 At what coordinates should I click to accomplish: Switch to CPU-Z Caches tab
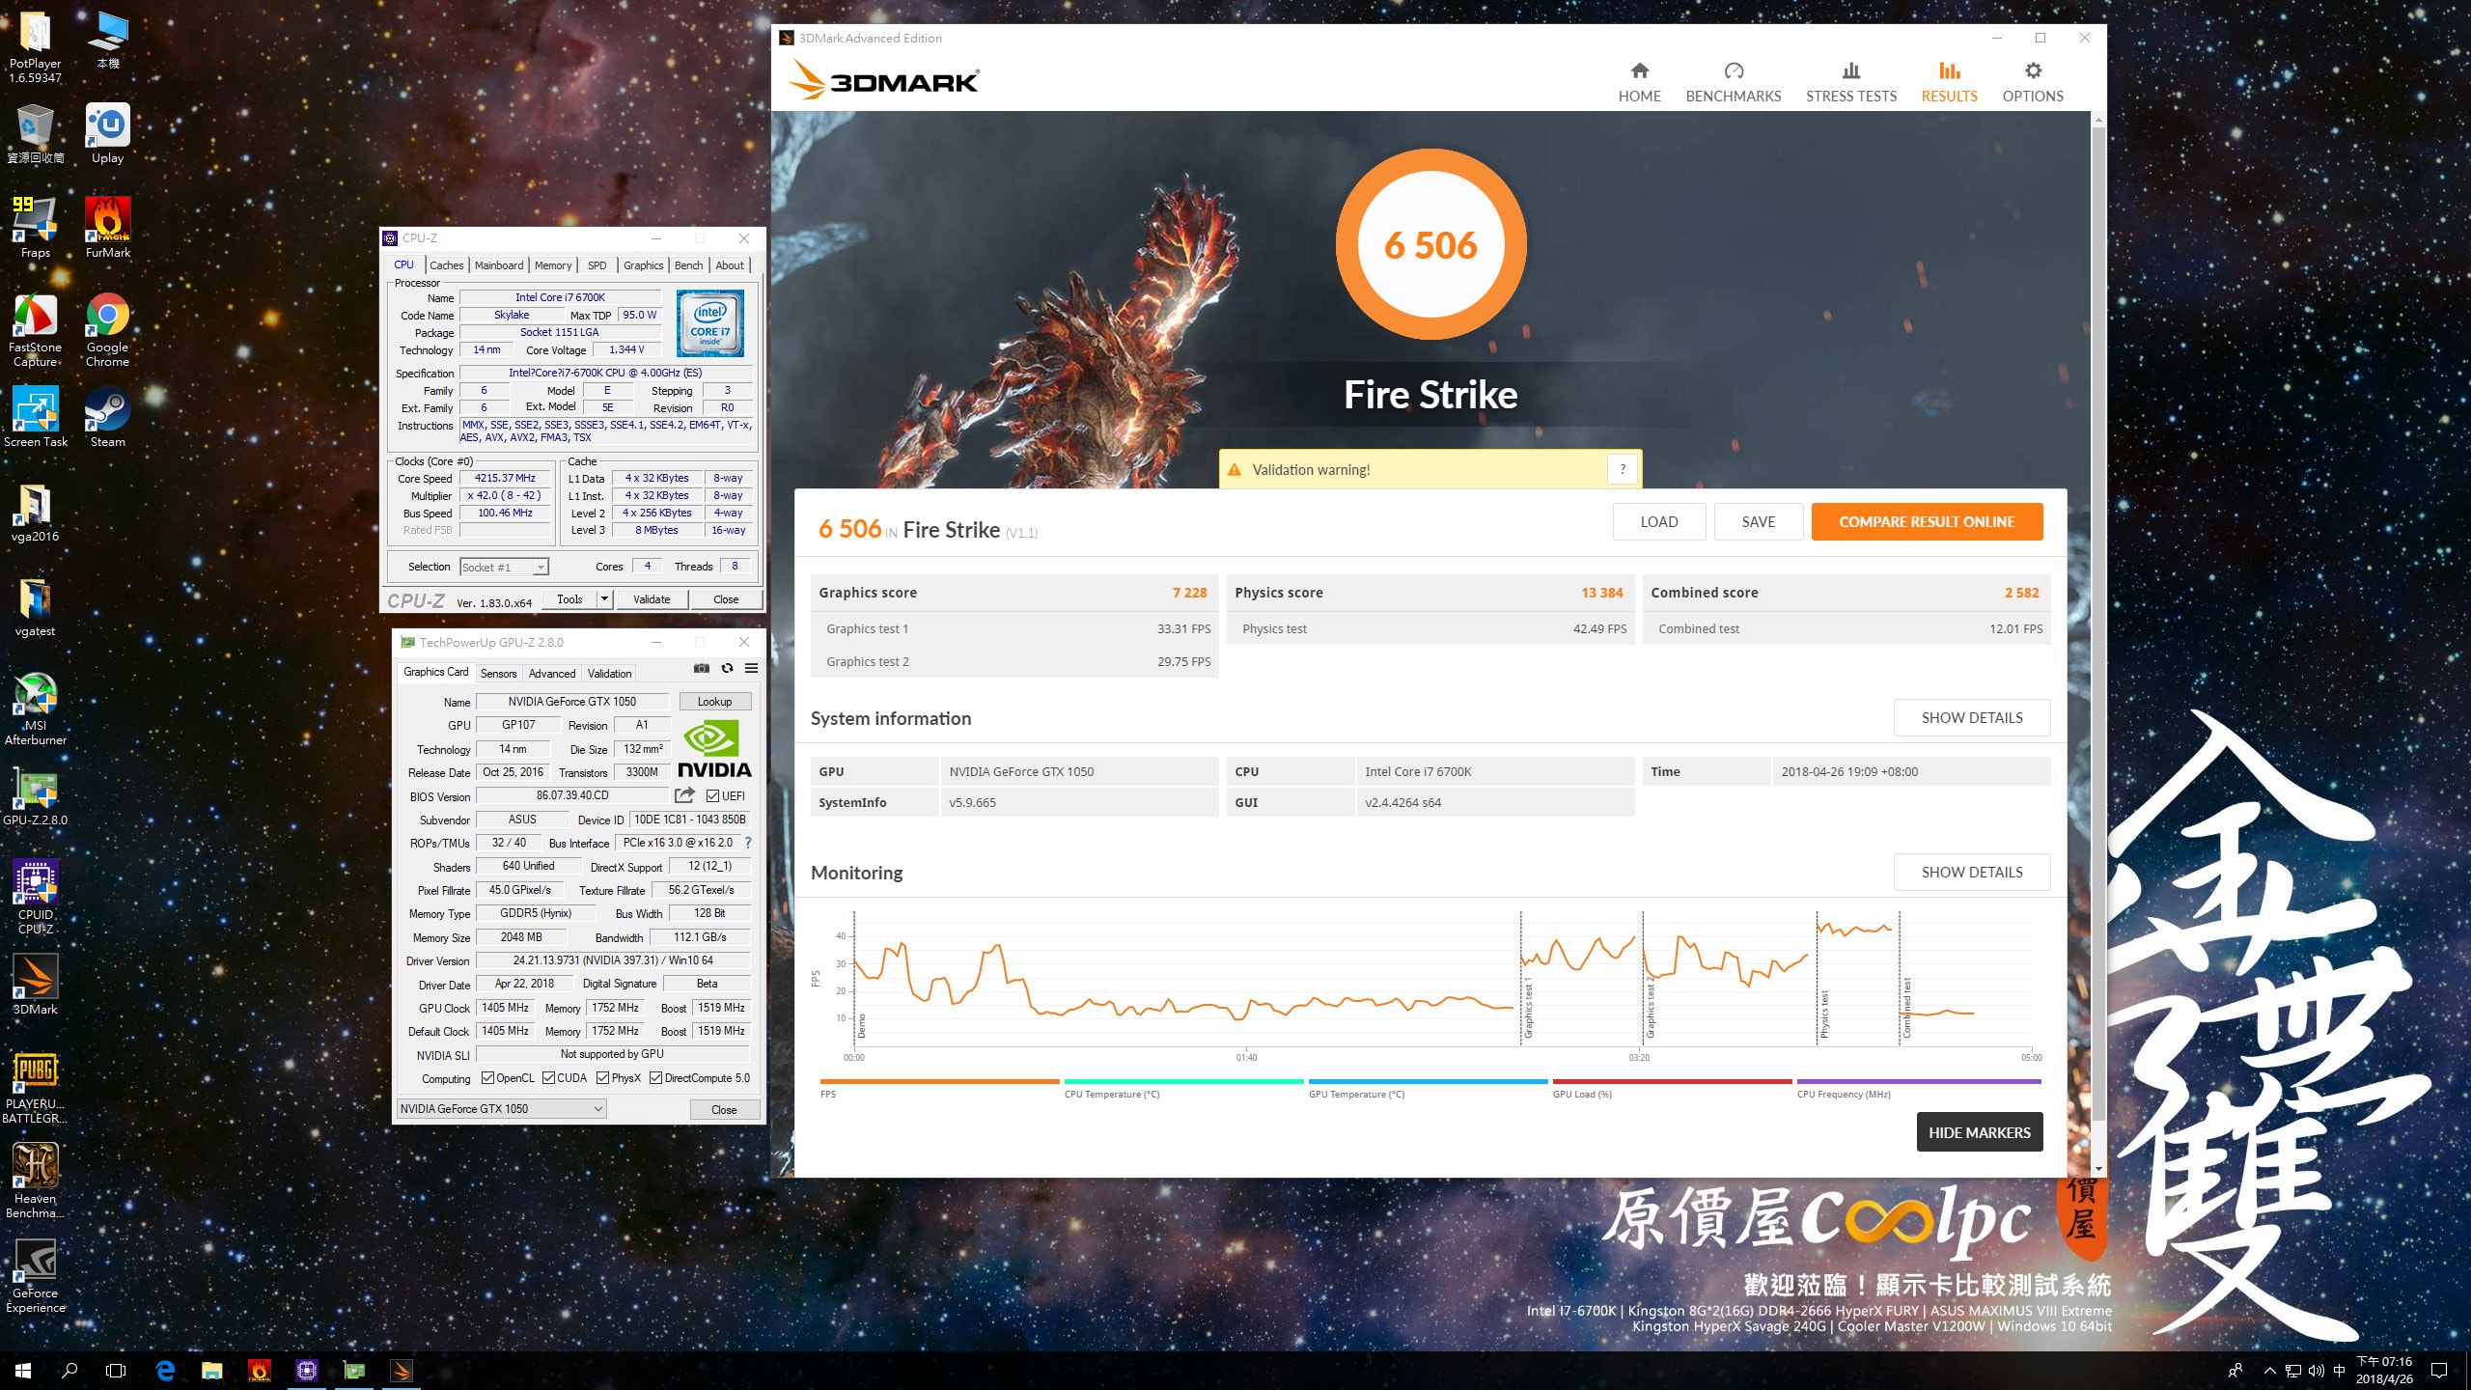click(446, 265)
